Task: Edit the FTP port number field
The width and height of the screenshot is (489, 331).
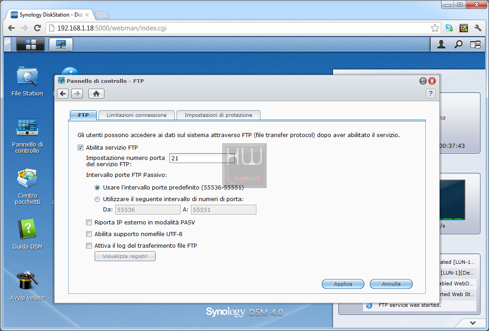Action: point(202,158)
